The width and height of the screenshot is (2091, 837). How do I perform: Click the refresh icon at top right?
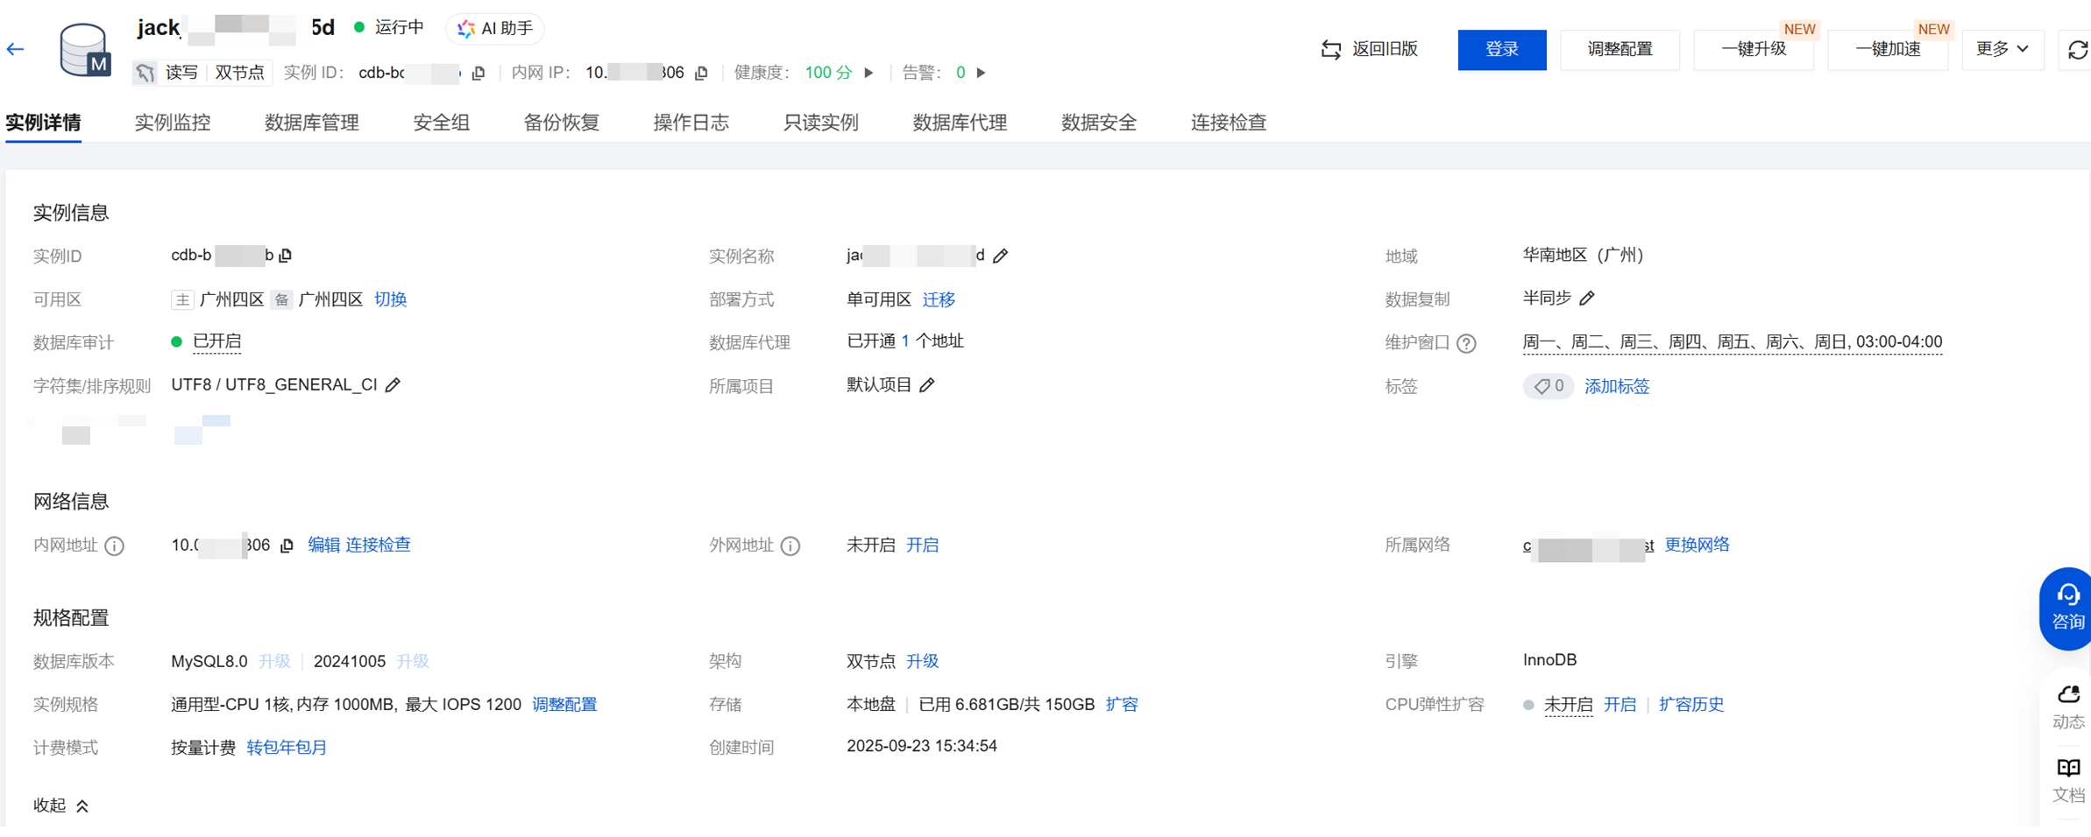[x=2077, y=50]
